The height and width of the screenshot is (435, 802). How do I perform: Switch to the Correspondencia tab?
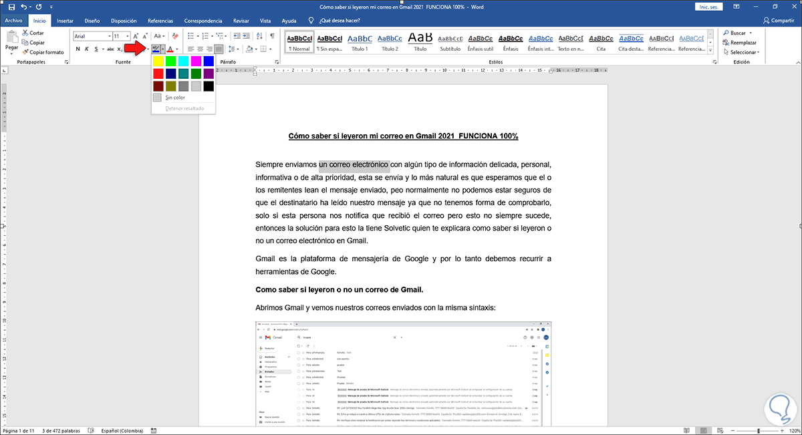coord(203,21)
